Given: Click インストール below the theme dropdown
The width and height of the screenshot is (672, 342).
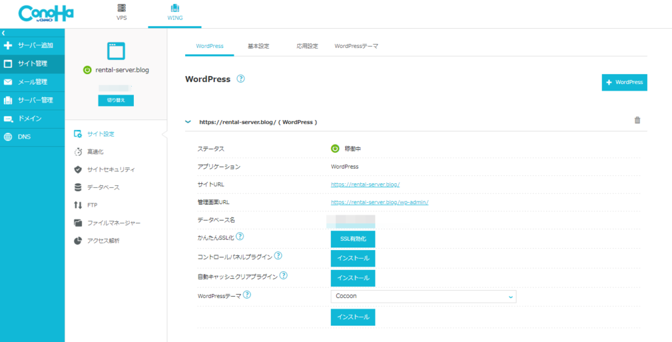Looking at the screenshot, I should click(353, 317).
